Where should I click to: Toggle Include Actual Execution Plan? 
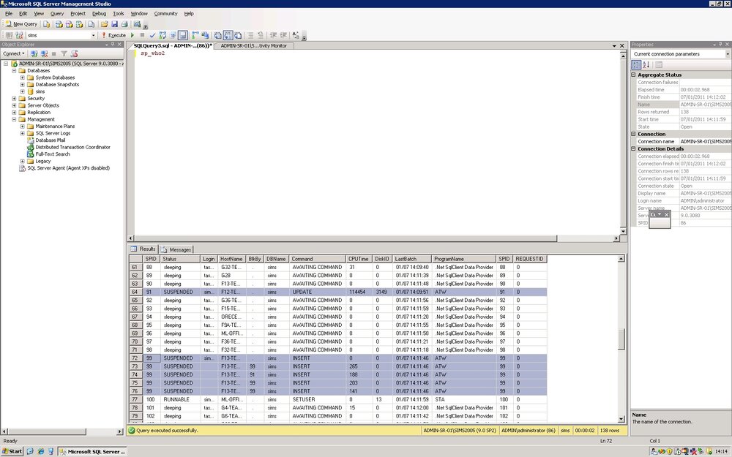click(x=195, y=35)
